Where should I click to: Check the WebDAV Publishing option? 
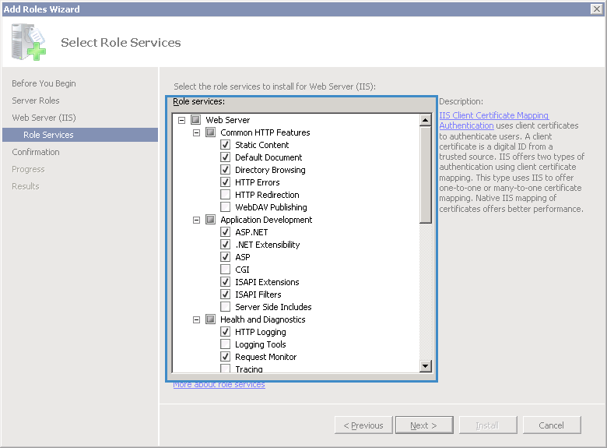[226, 207]
